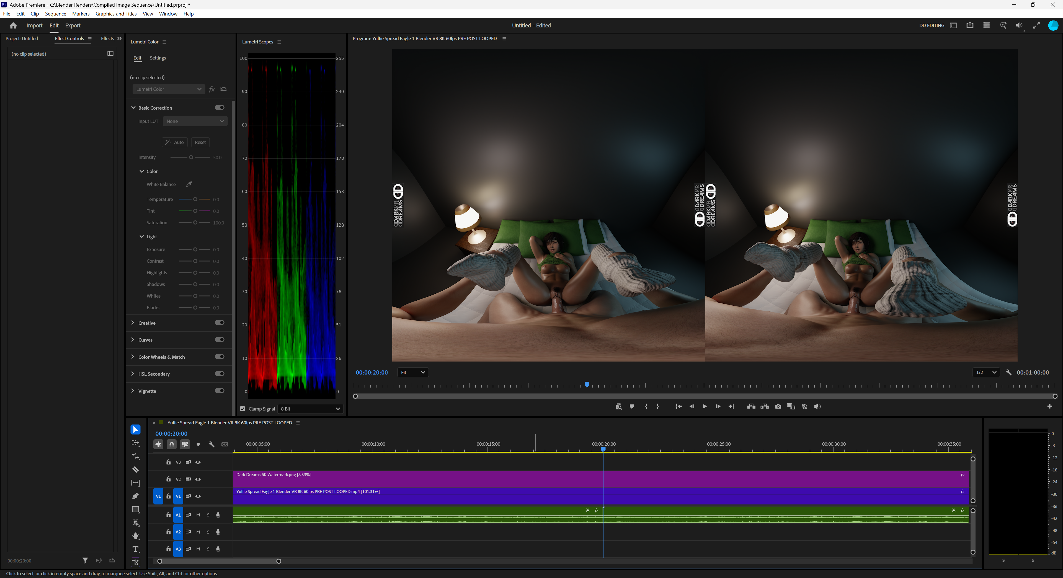Open the Sequence menu
Screen dimensions: 1063x578
pyautogui.click(x=55, y=14)
